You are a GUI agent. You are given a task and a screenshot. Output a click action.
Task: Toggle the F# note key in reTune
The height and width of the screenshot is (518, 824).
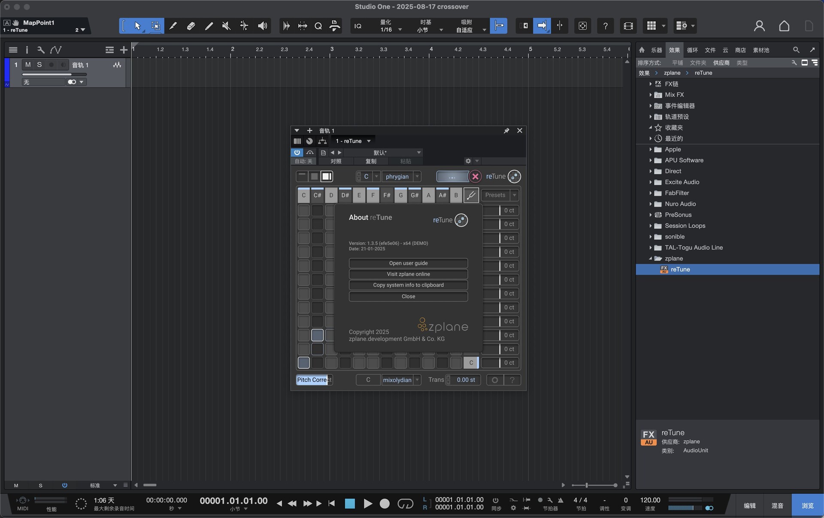point(387,195)
